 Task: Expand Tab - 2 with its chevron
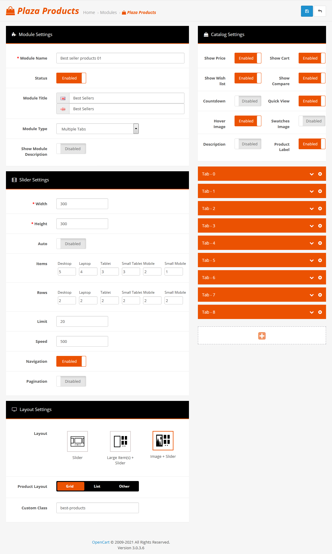point(312,208)
